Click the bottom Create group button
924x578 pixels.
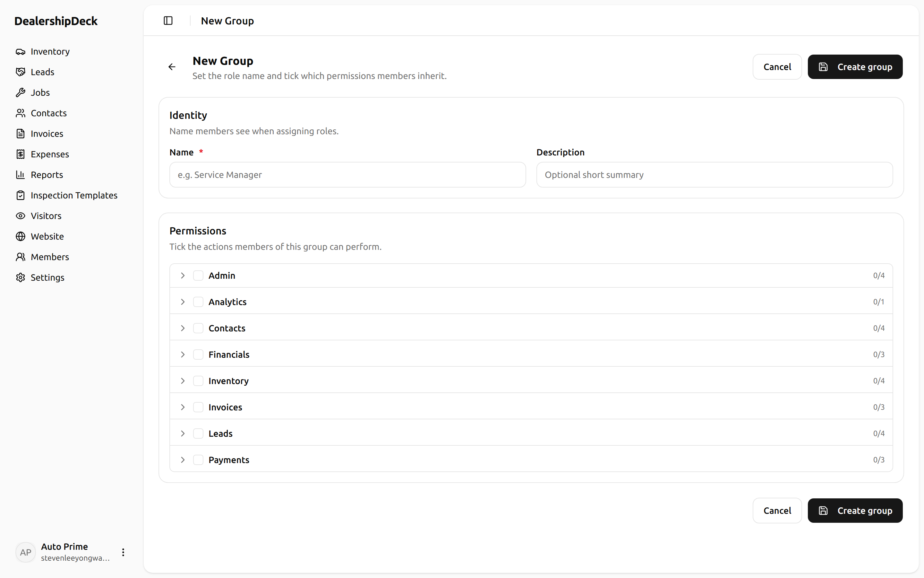coord(855,511)
